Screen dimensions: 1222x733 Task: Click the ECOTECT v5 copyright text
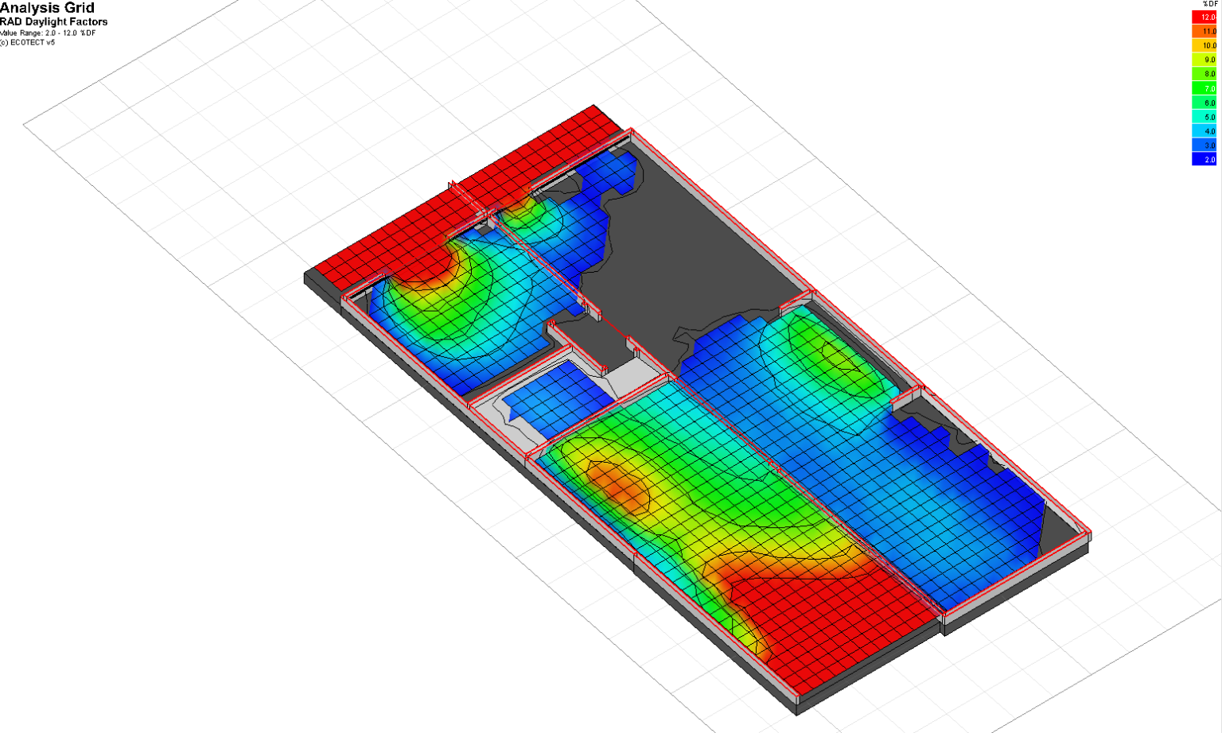click(28, 42)
